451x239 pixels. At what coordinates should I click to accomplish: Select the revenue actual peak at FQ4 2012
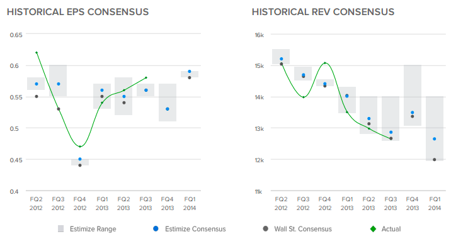tap(325, 63)
